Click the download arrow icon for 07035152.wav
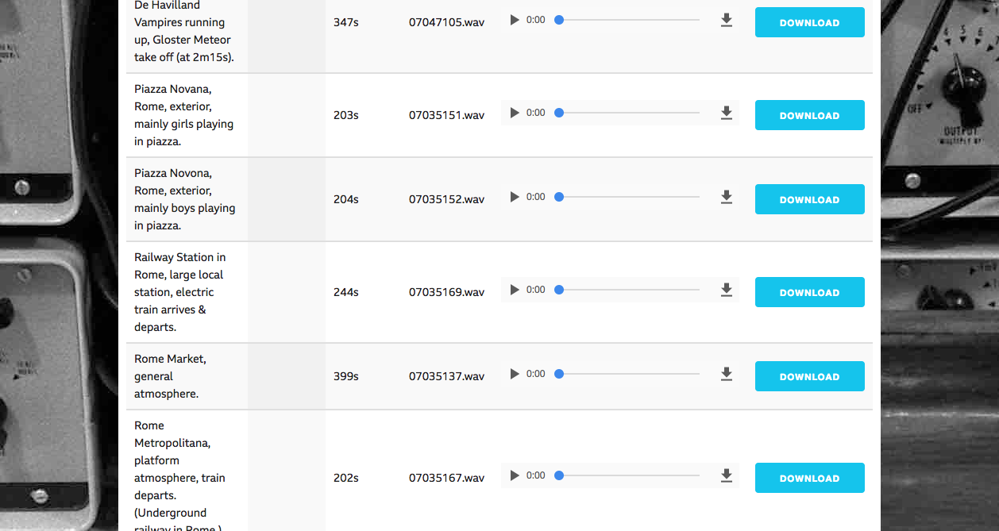999x531 pixels. click(726, 197)
